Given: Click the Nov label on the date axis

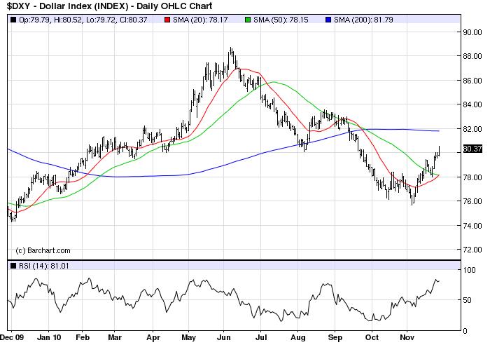Looking at the screenshot, I should pos(407,337).
